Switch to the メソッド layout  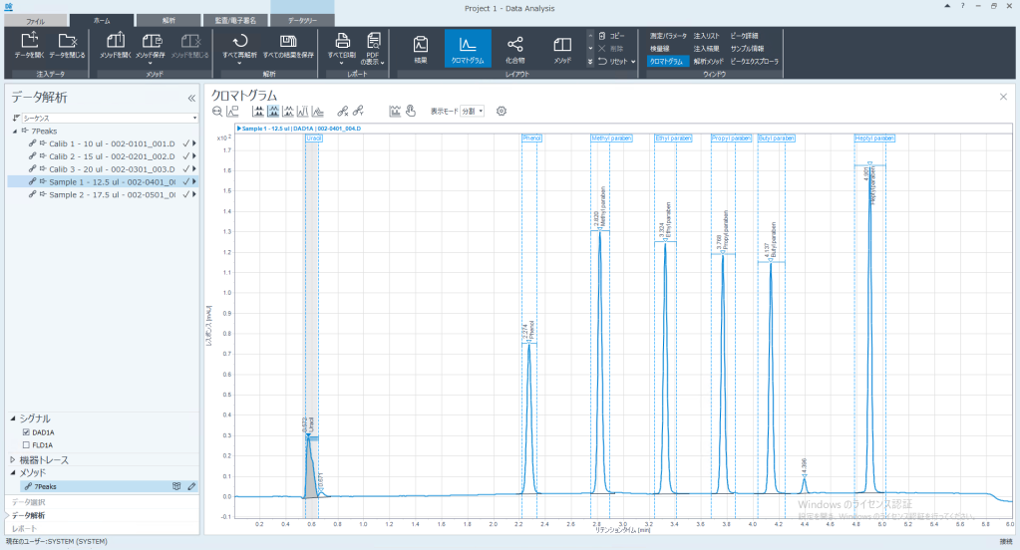pyautogui.click(x=562, y=49)
